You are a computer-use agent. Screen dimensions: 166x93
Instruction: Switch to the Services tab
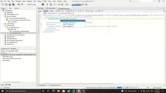pyautogui.click(x=17, y=8)
